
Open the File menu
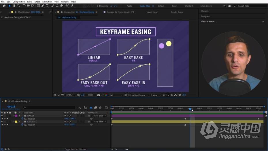3,2
